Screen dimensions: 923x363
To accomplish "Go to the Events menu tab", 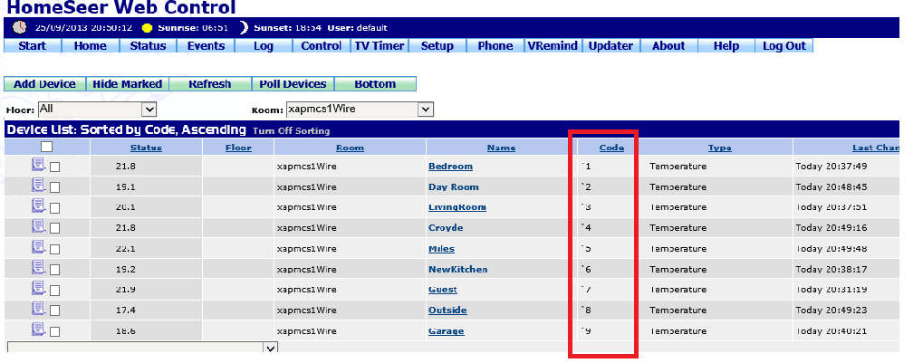I will [x=206, y=46].
